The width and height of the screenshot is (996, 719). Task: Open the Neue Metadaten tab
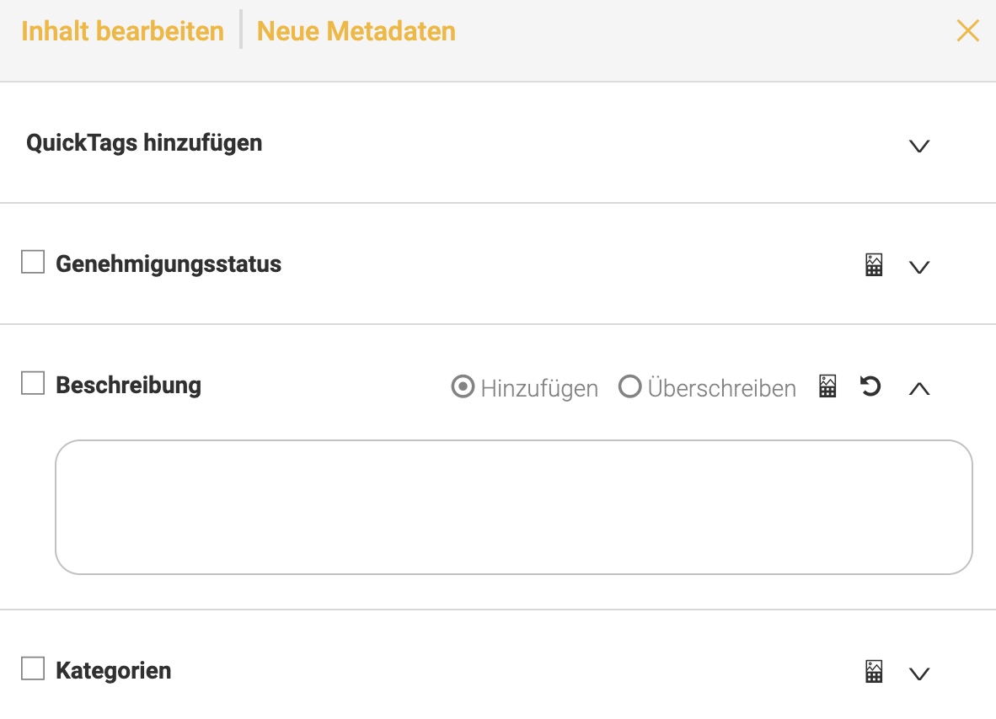pos(356,32)
